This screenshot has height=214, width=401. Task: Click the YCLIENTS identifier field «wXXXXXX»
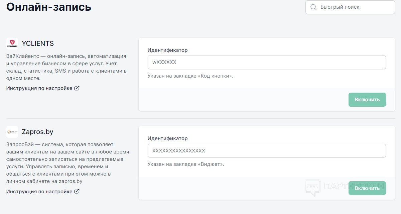click(267, 62)
